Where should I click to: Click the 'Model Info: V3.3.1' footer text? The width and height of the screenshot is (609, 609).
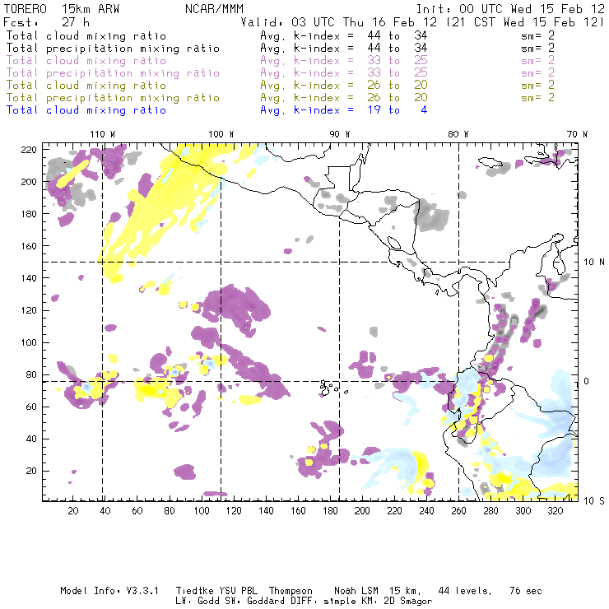(109, 591)
